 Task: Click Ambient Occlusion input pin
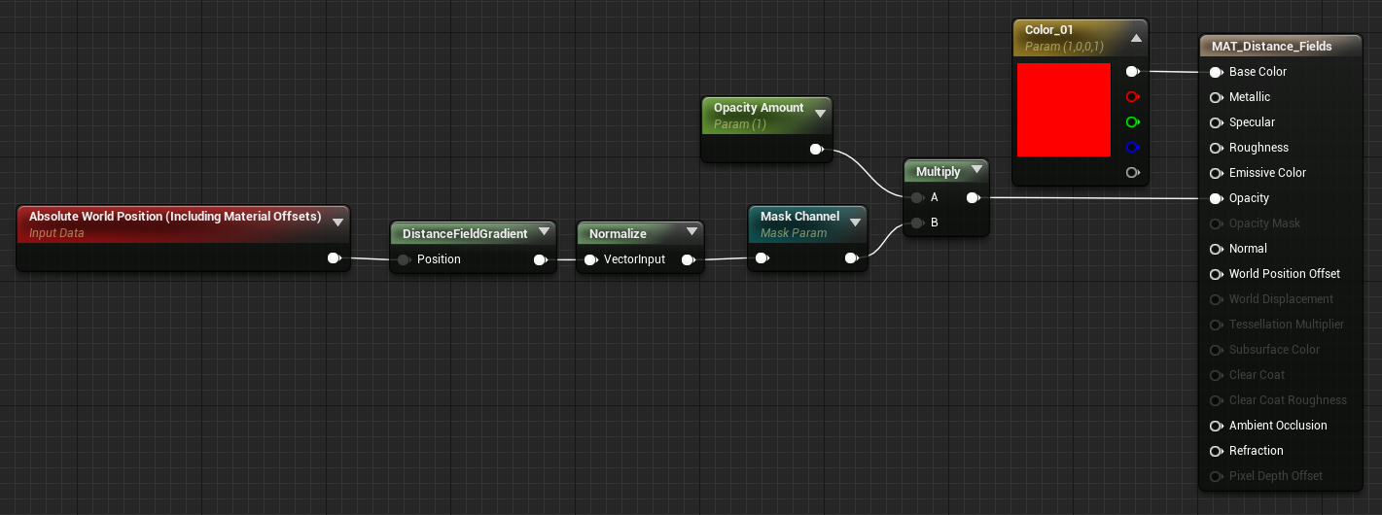(x=1216, y=426)
